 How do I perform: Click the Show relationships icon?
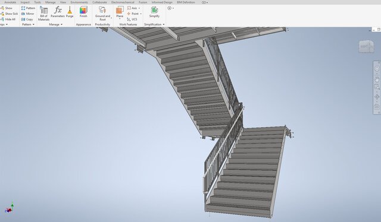(x=2, y=8)
